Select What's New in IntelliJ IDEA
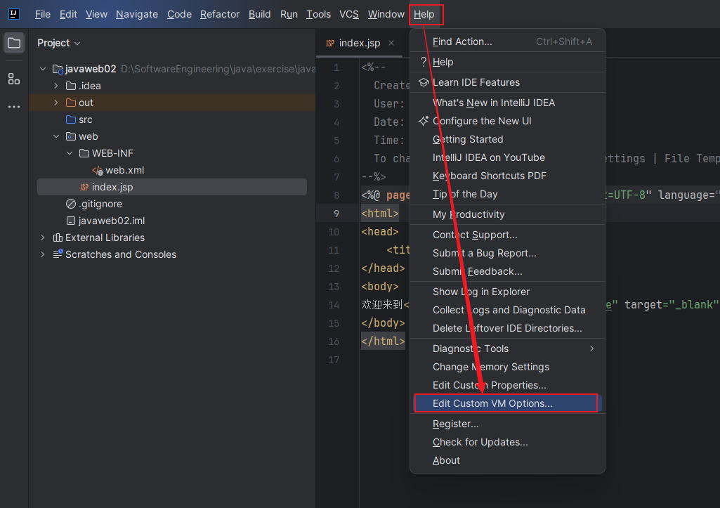 click(507, 103)
